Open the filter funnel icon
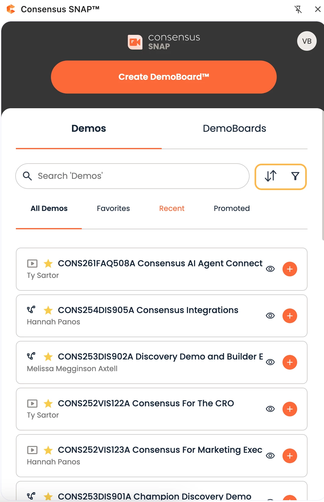The width and height of the screenshot is (324, 502). 295,176
